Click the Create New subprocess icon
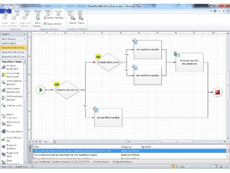 point(4,18)
